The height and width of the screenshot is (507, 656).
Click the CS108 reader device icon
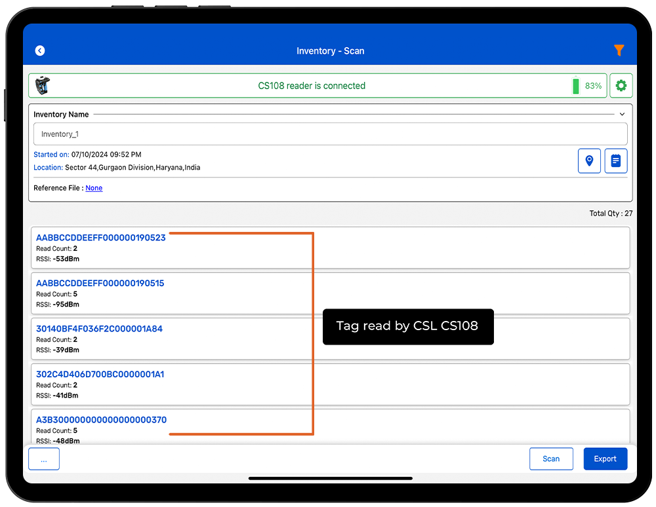point(42,86)
